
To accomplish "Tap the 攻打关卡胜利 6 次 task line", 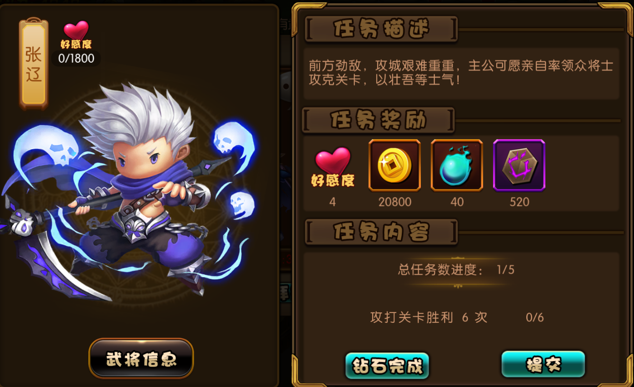I will pos(429,317).
